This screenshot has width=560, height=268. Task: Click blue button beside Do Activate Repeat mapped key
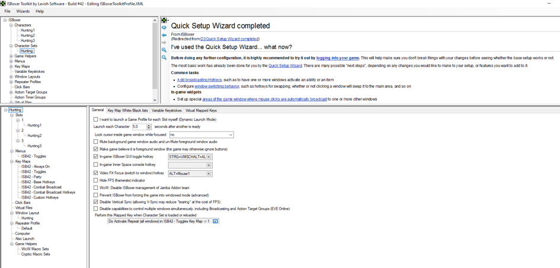coord(215,222)
